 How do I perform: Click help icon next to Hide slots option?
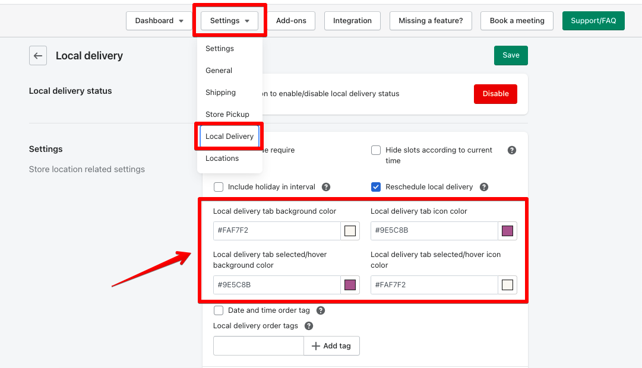click(x=512, y=151)
